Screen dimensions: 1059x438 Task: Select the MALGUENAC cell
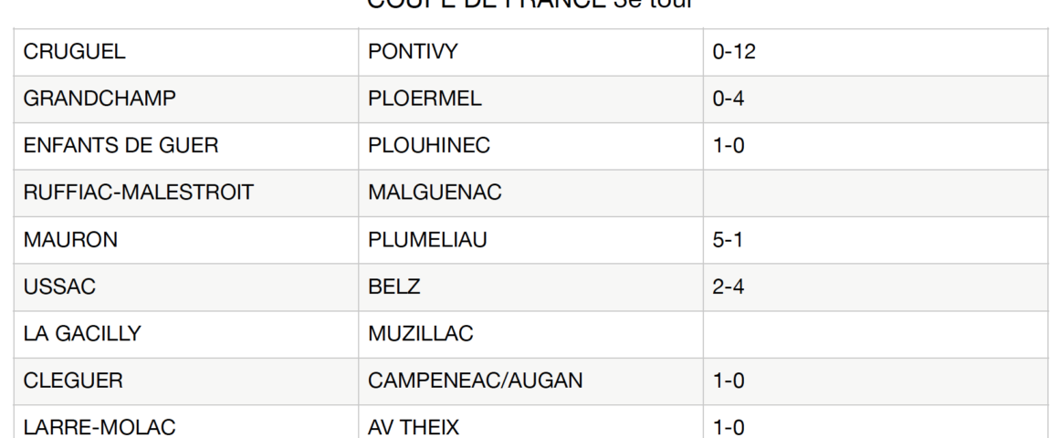pyautogui.click(x=435, y=193)
